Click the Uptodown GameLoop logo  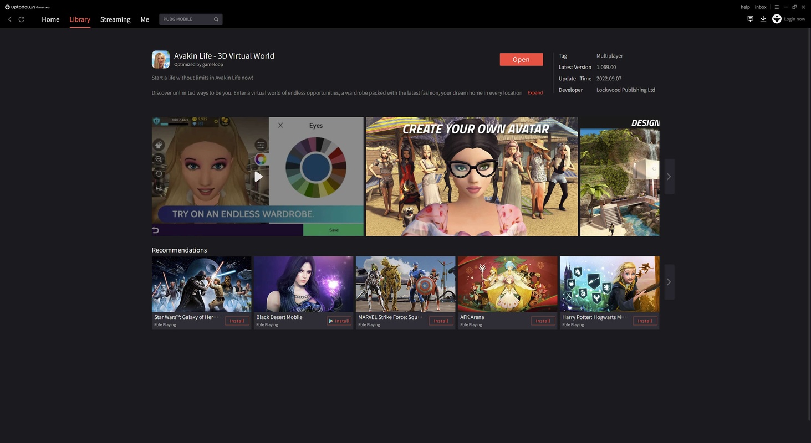point(27,7)
